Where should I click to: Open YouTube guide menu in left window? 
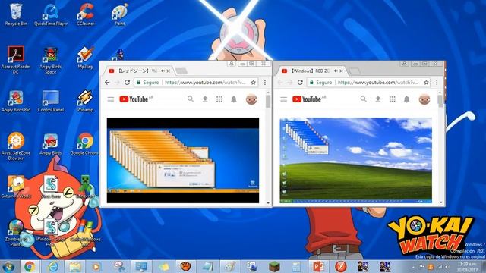click(111, 99)
